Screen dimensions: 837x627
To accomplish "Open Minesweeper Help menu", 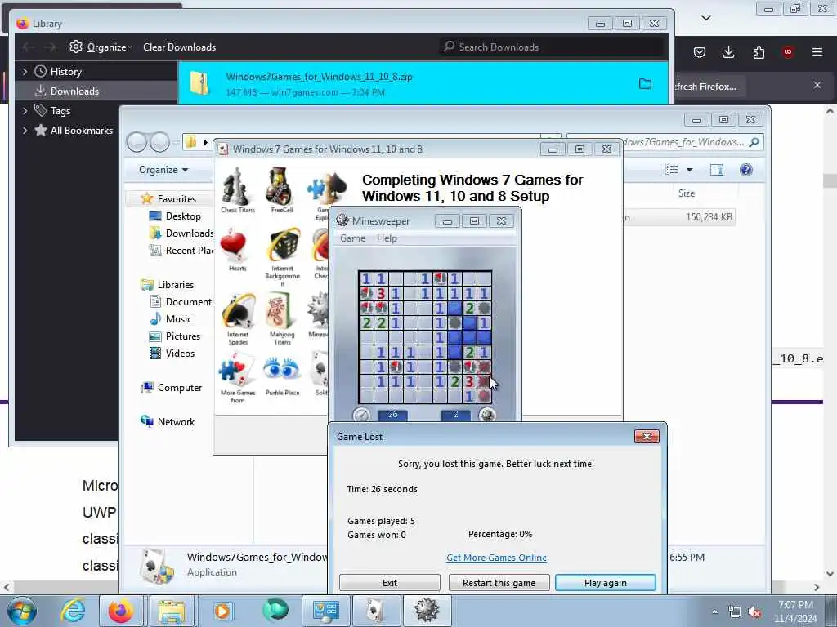I will (387, 238).
